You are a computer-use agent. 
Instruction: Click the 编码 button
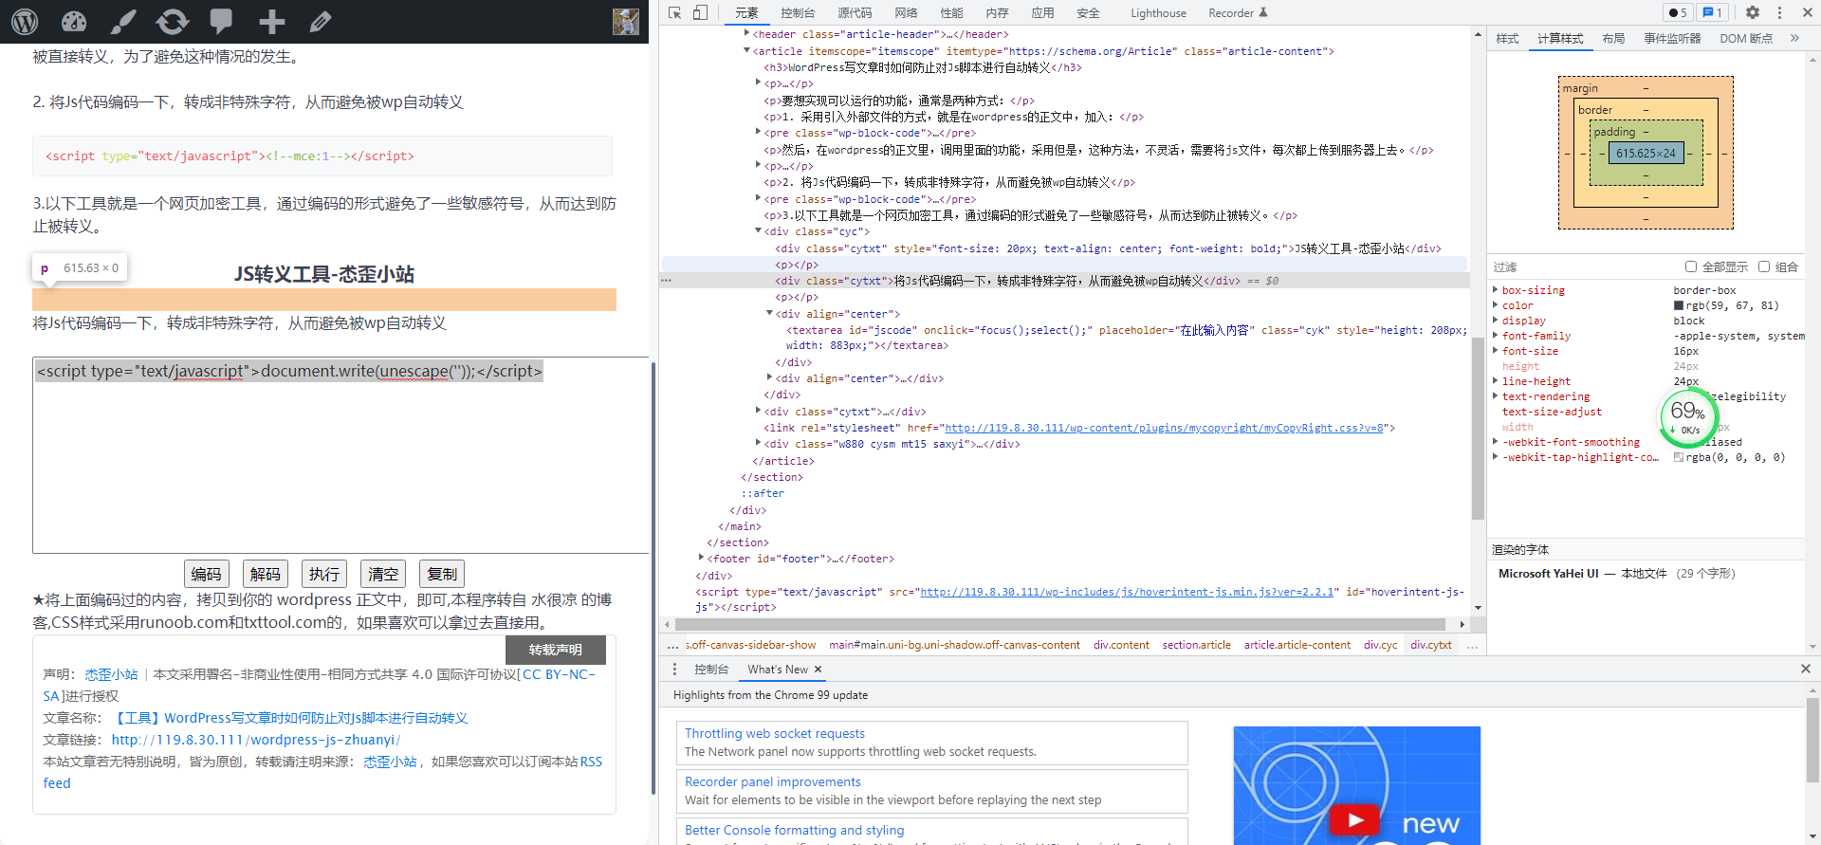coord(207,574)
